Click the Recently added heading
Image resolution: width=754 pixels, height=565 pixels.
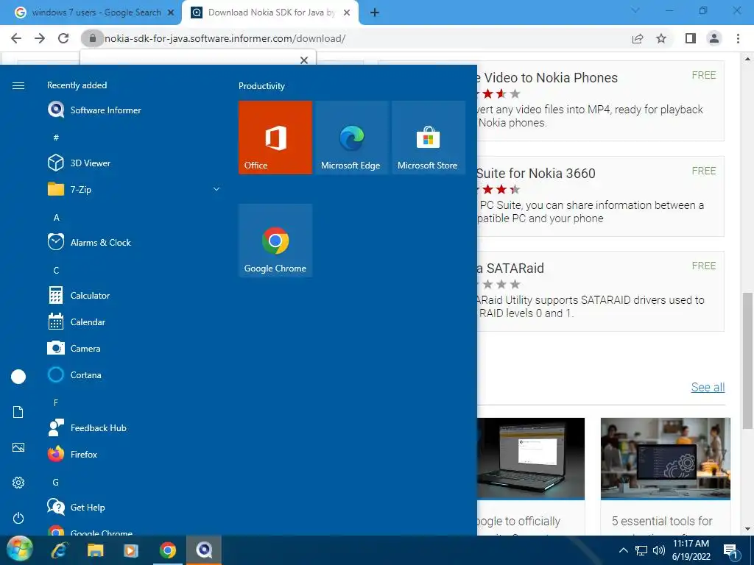pyautogui.click(x=77, y=85)
